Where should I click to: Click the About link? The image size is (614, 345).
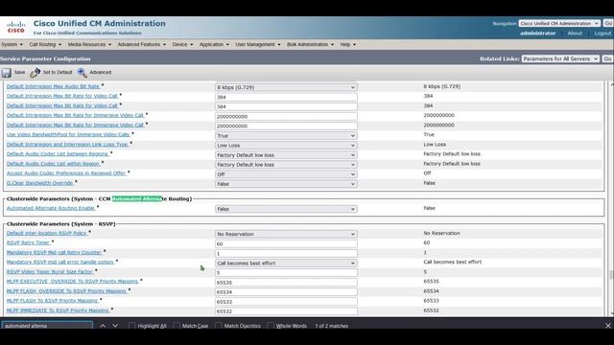pyautogui.click(x=575, y=34)
